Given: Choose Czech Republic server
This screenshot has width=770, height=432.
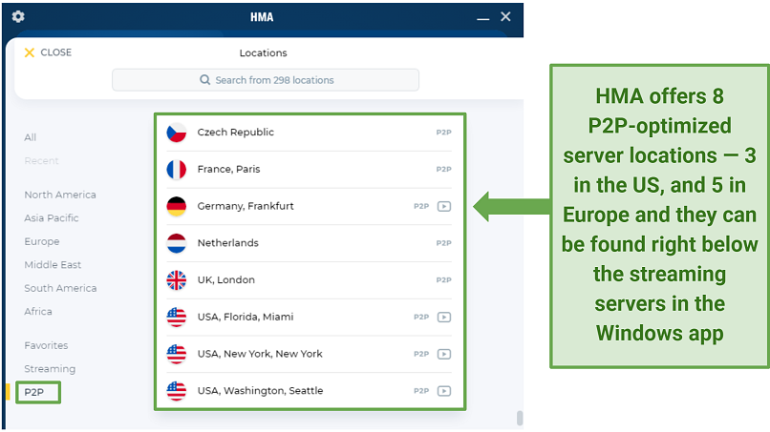Looking at the screenshot, I should [x=309, y=133].
